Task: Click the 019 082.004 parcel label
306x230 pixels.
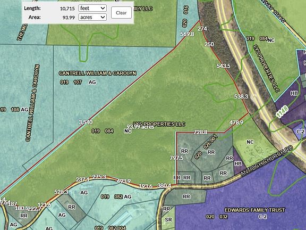Action: pyautogui.click(x=110, y=228)
